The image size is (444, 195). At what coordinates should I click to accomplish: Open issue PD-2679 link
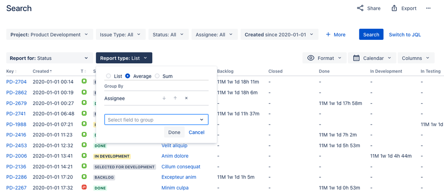coord(16,103)
